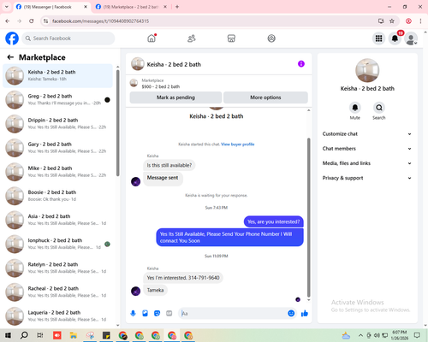Open a new browser tab
Viewport: 428px width, 342px height.
[x=177, y=7]
